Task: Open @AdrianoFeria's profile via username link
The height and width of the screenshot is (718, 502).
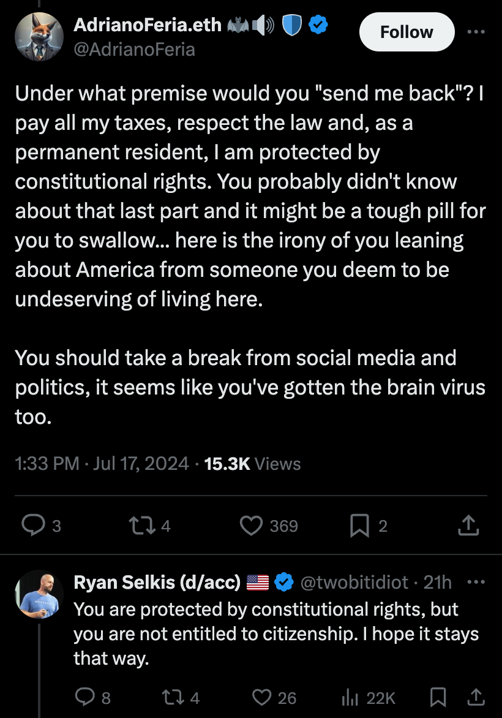Action: coord(136,49)
